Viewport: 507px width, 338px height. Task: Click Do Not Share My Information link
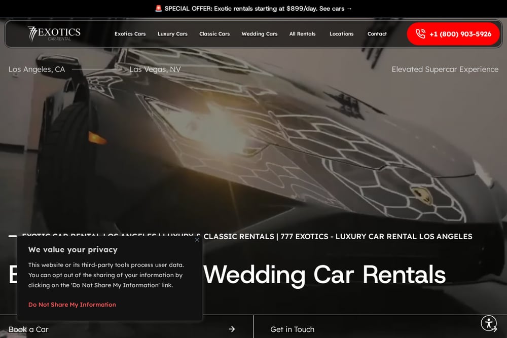click(x=72, y=305)
